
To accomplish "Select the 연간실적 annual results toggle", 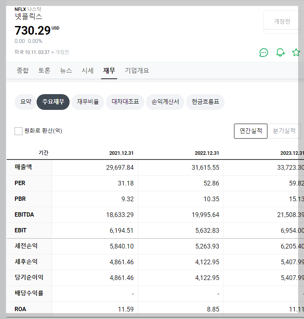I will click(251, 131).
